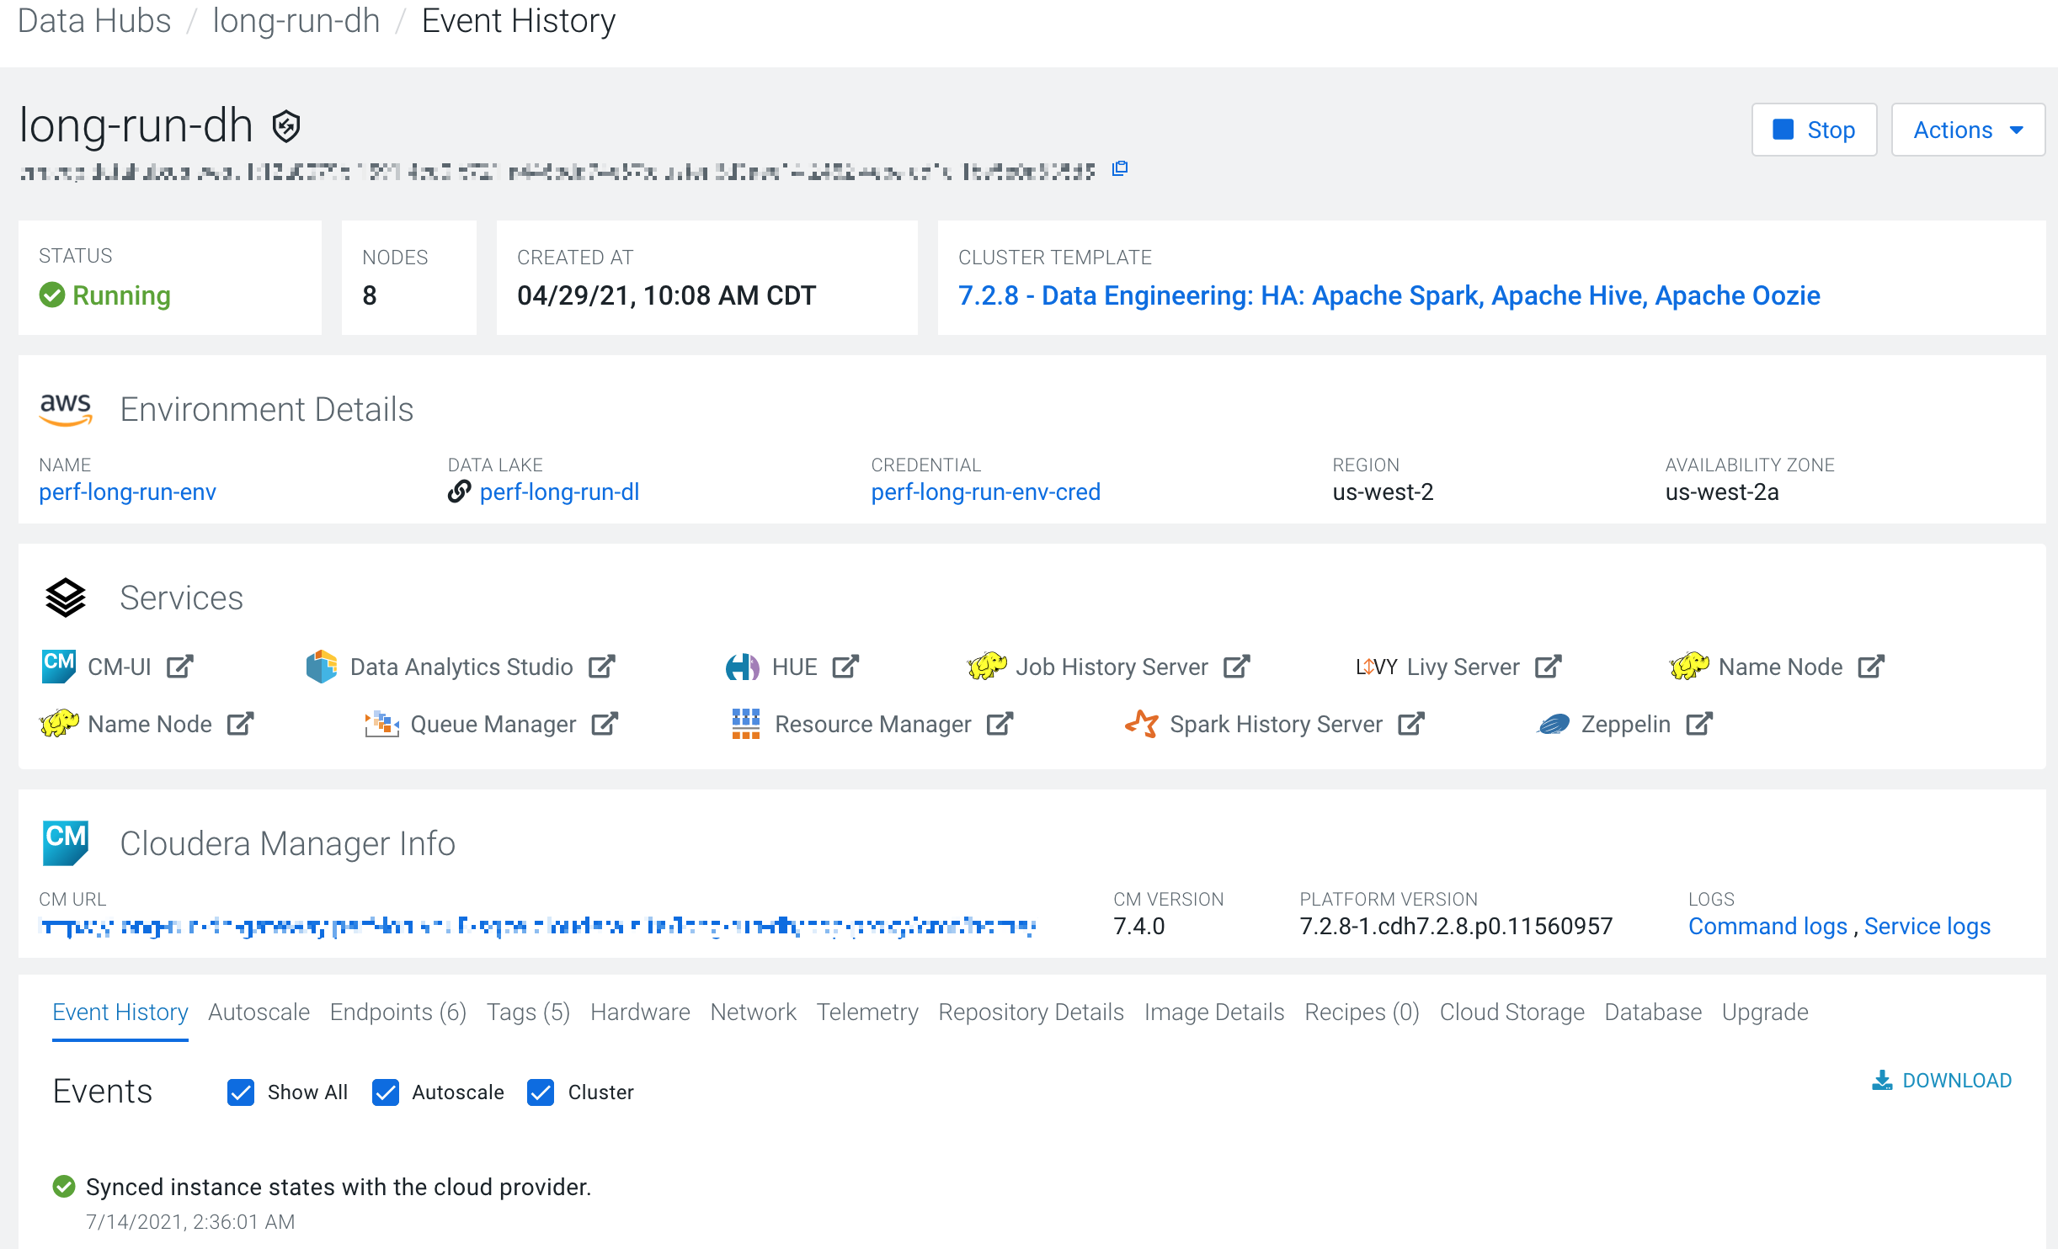This screenshot has width=2058, height=1249.
Task: Disable the Cluster events checkbox
Action: coord(541,1092)
